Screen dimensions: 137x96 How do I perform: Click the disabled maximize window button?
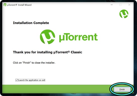click(x=120, y=5)
